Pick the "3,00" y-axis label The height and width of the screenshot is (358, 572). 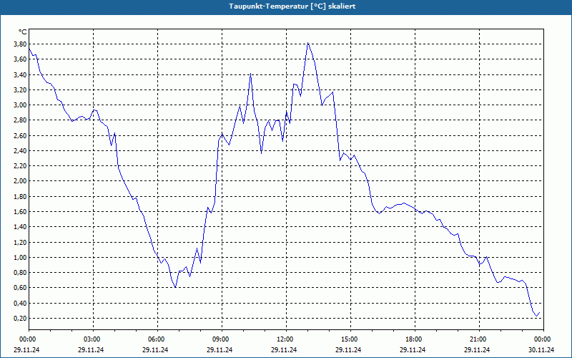(x=21, y=105)
